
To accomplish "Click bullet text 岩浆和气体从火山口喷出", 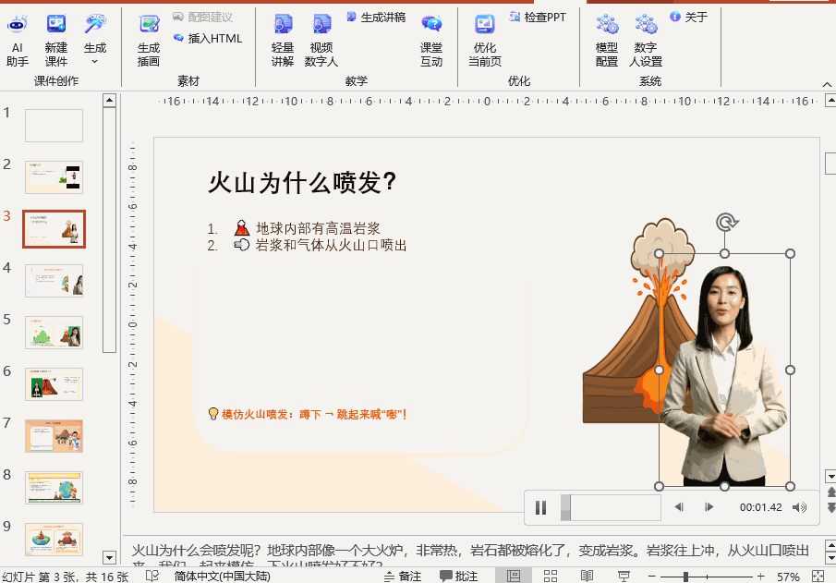I will point(331,246).
